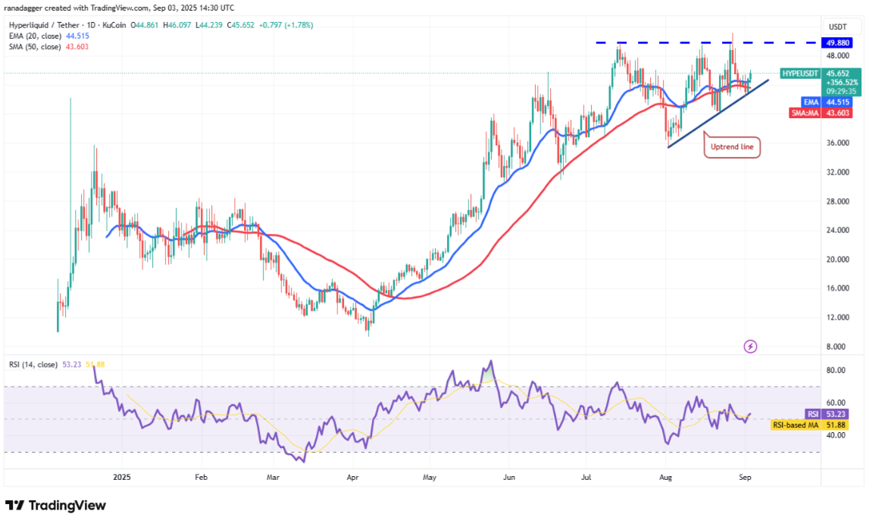Click the Jul label on time axis

(x=586, y=478)
